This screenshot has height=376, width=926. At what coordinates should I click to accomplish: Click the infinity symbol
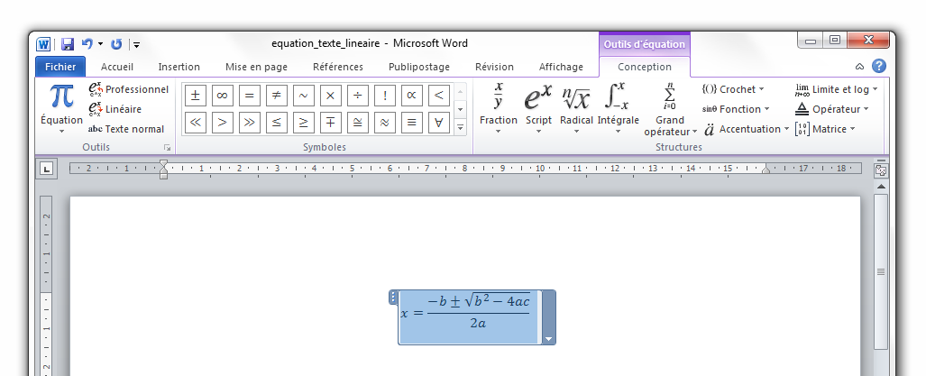pyautogui.click(x=222, y=96)
